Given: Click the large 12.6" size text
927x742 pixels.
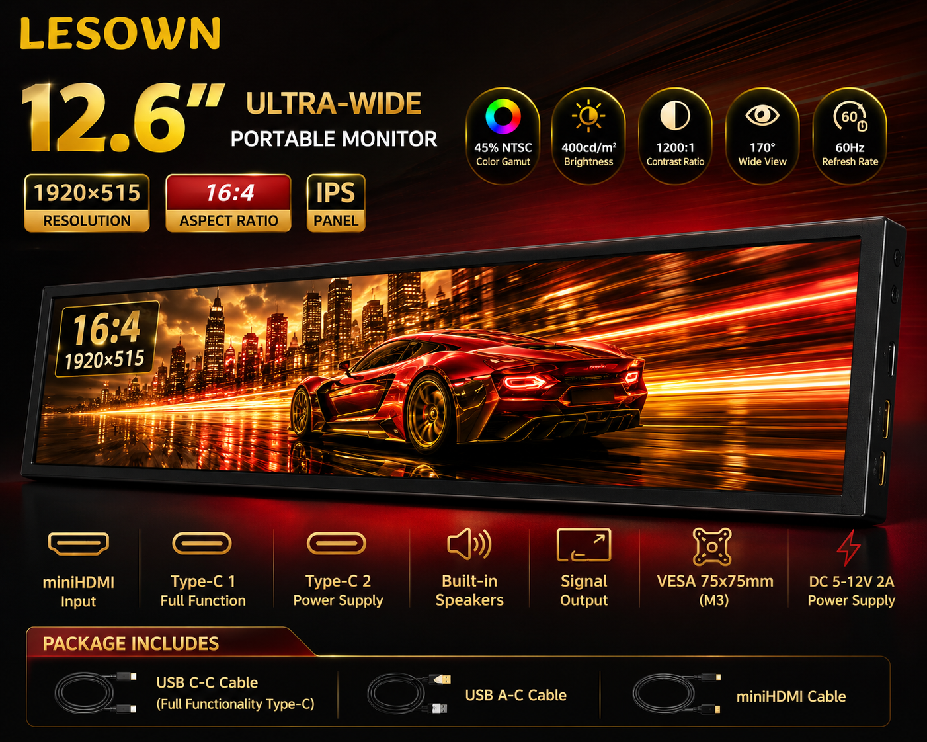Looking at the screenshot, I should pos(122,118).
